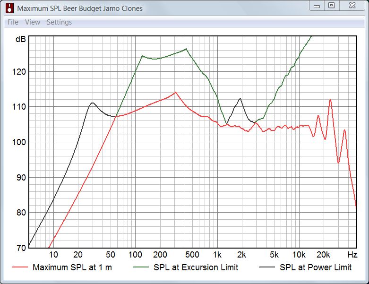Click the 20 frequency axis label
369x284 pixels.
point(78,255)
